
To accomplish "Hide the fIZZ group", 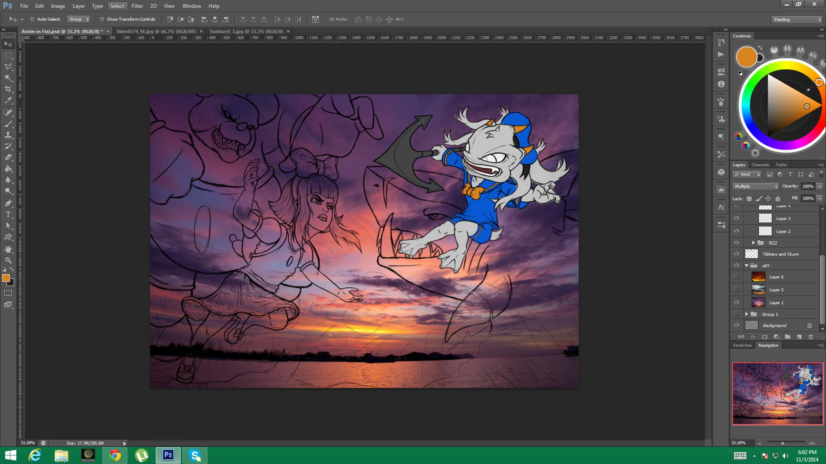I will 736,243.
